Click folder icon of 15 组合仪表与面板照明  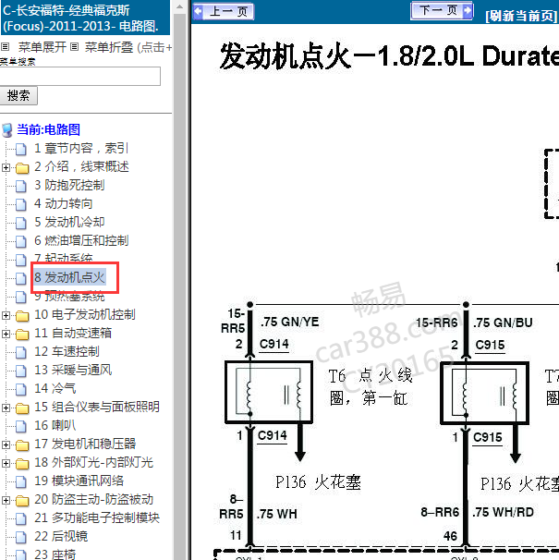click(x=22, y=408)
